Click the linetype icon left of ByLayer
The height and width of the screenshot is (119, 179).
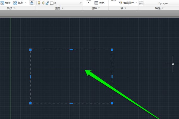click(141, 3)
